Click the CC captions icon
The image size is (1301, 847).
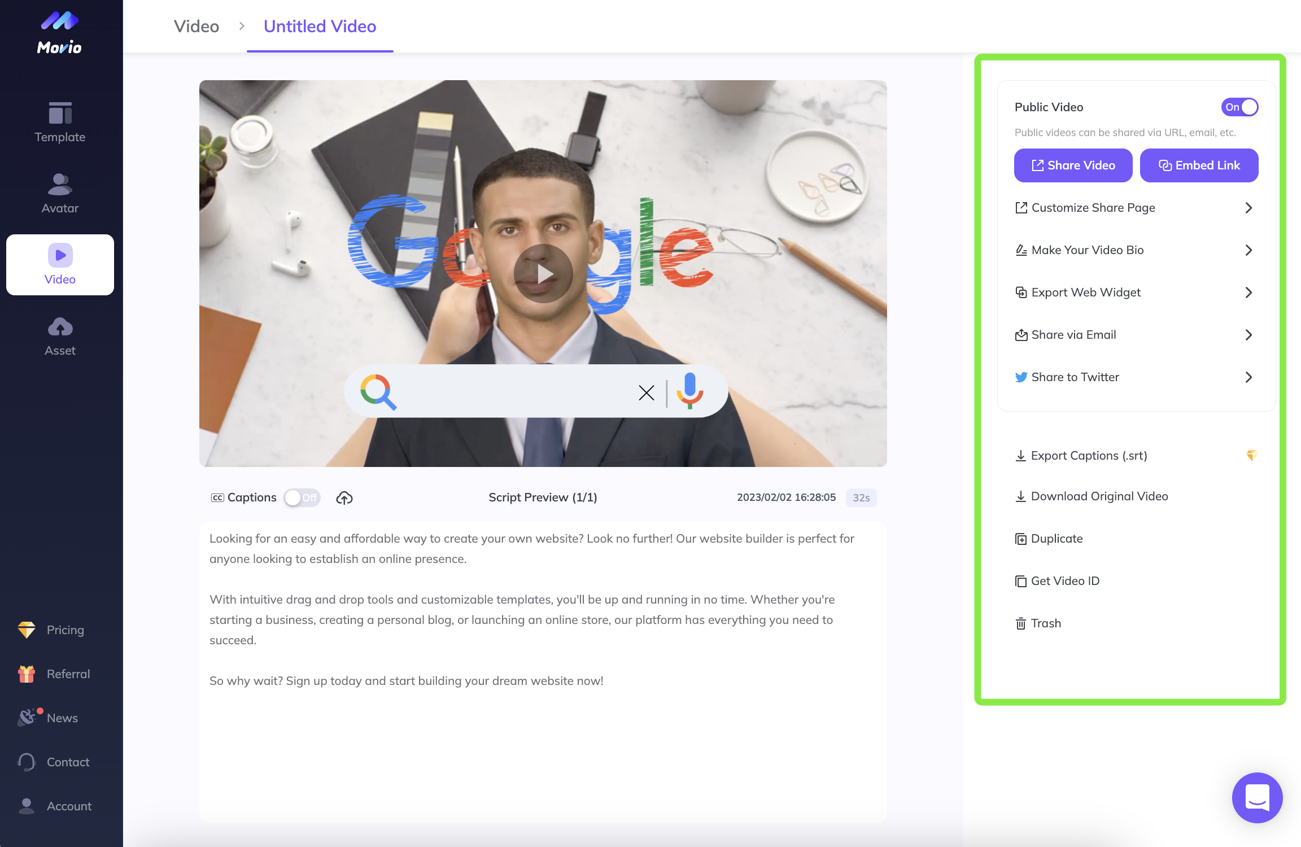[x=217, y=497]
